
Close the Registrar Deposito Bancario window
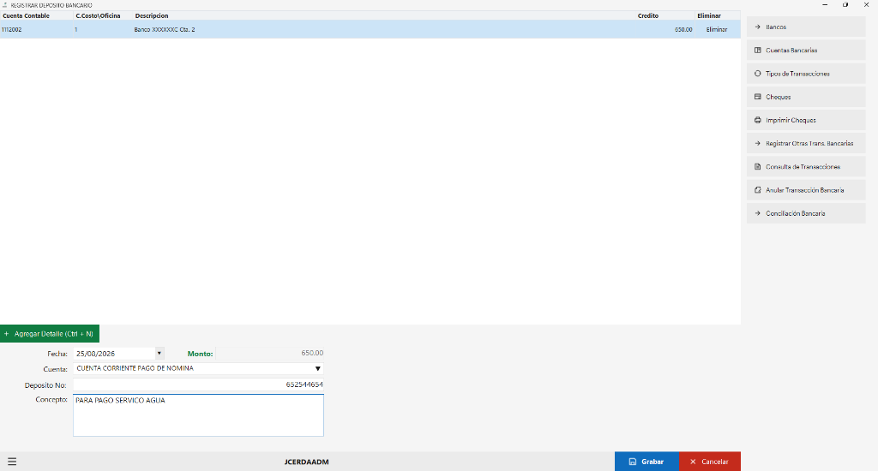866,5
